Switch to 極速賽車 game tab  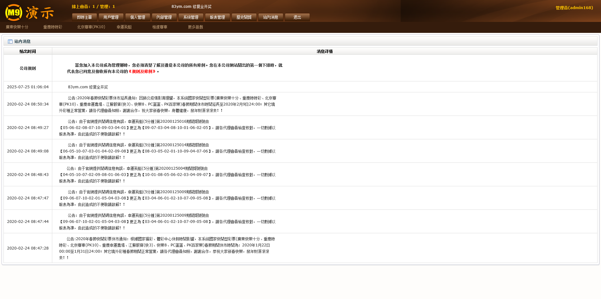[160, 27]
